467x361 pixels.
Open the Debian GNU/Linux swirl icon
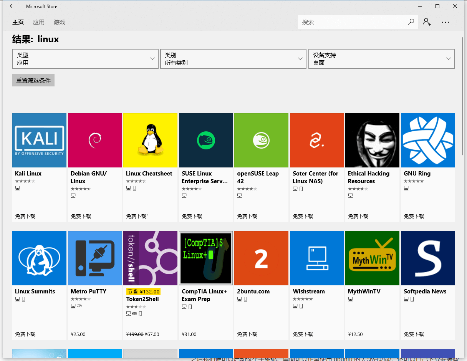click(95, 140)
